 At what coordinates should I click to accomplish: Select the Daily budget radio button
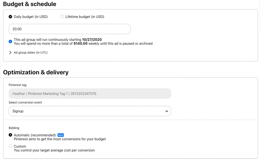coord(10,17)
